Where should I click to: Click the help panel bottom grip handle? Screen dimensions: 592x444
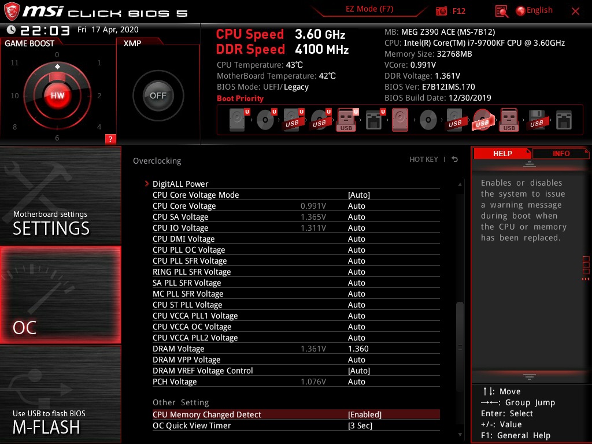(530, 376)
